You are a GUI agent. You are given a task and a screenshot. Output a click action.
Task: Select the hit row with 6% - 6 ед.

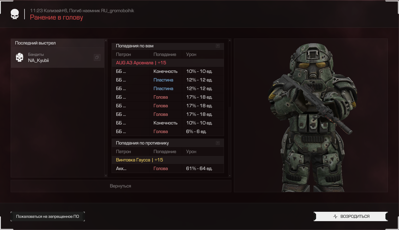(167, 132)
